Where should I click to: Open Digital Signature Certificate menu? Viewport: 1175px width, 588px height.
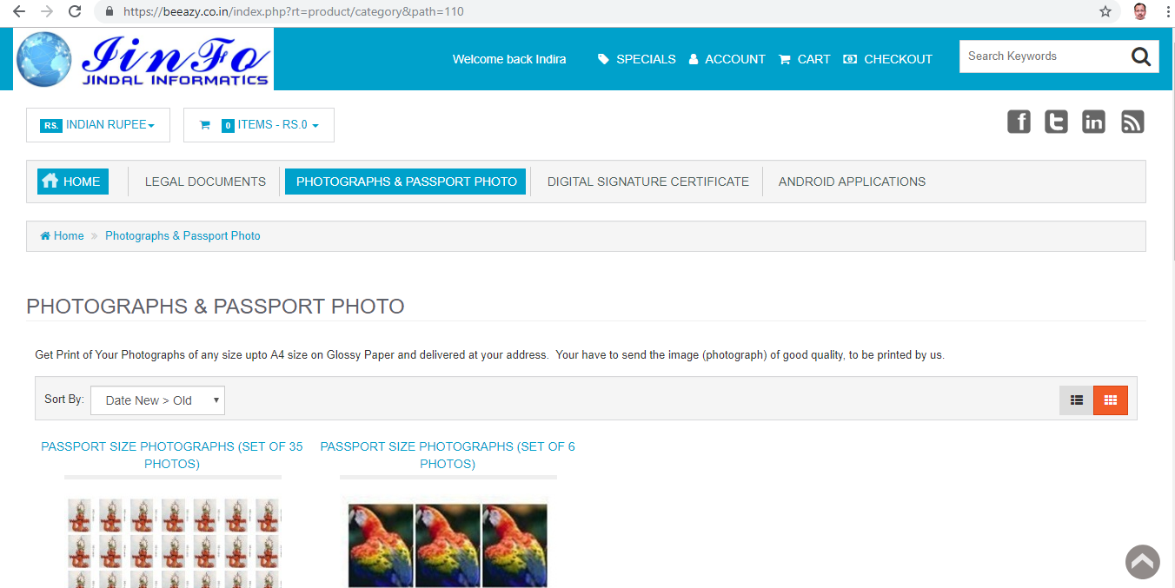point(647,182)
